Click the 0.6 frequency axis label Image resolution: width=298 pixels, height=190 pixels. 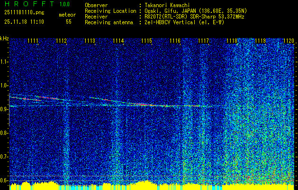tap(4, 180)
